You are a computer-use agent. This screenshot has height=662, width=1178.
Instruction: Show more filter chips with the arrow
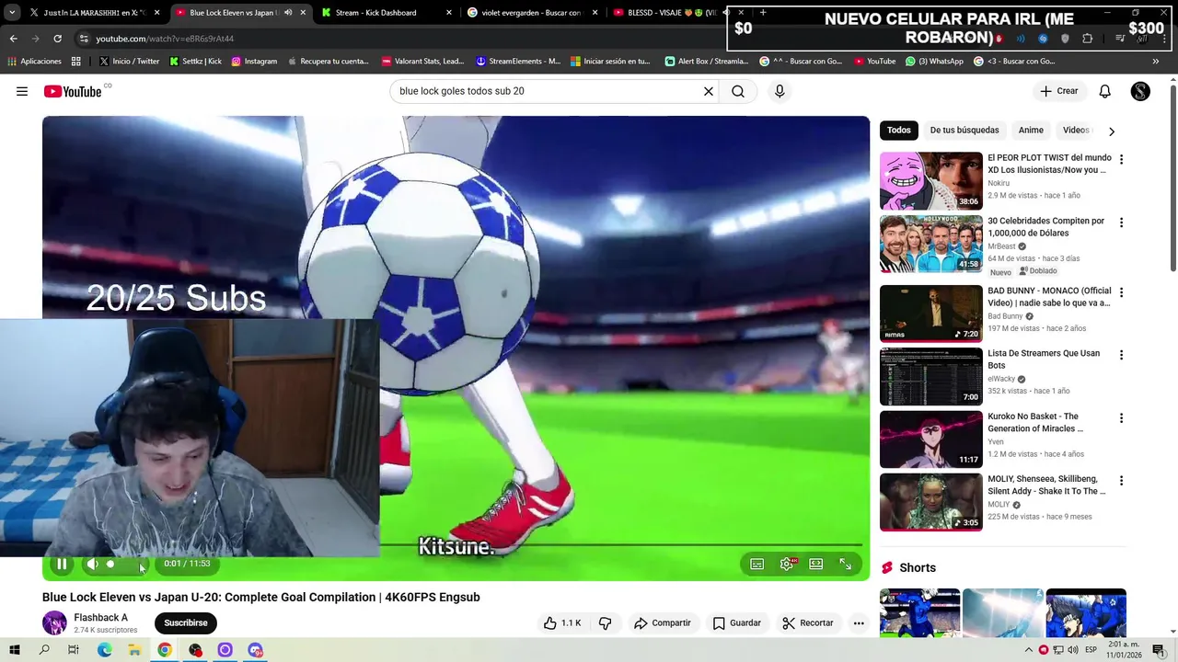pos(1112,131)
